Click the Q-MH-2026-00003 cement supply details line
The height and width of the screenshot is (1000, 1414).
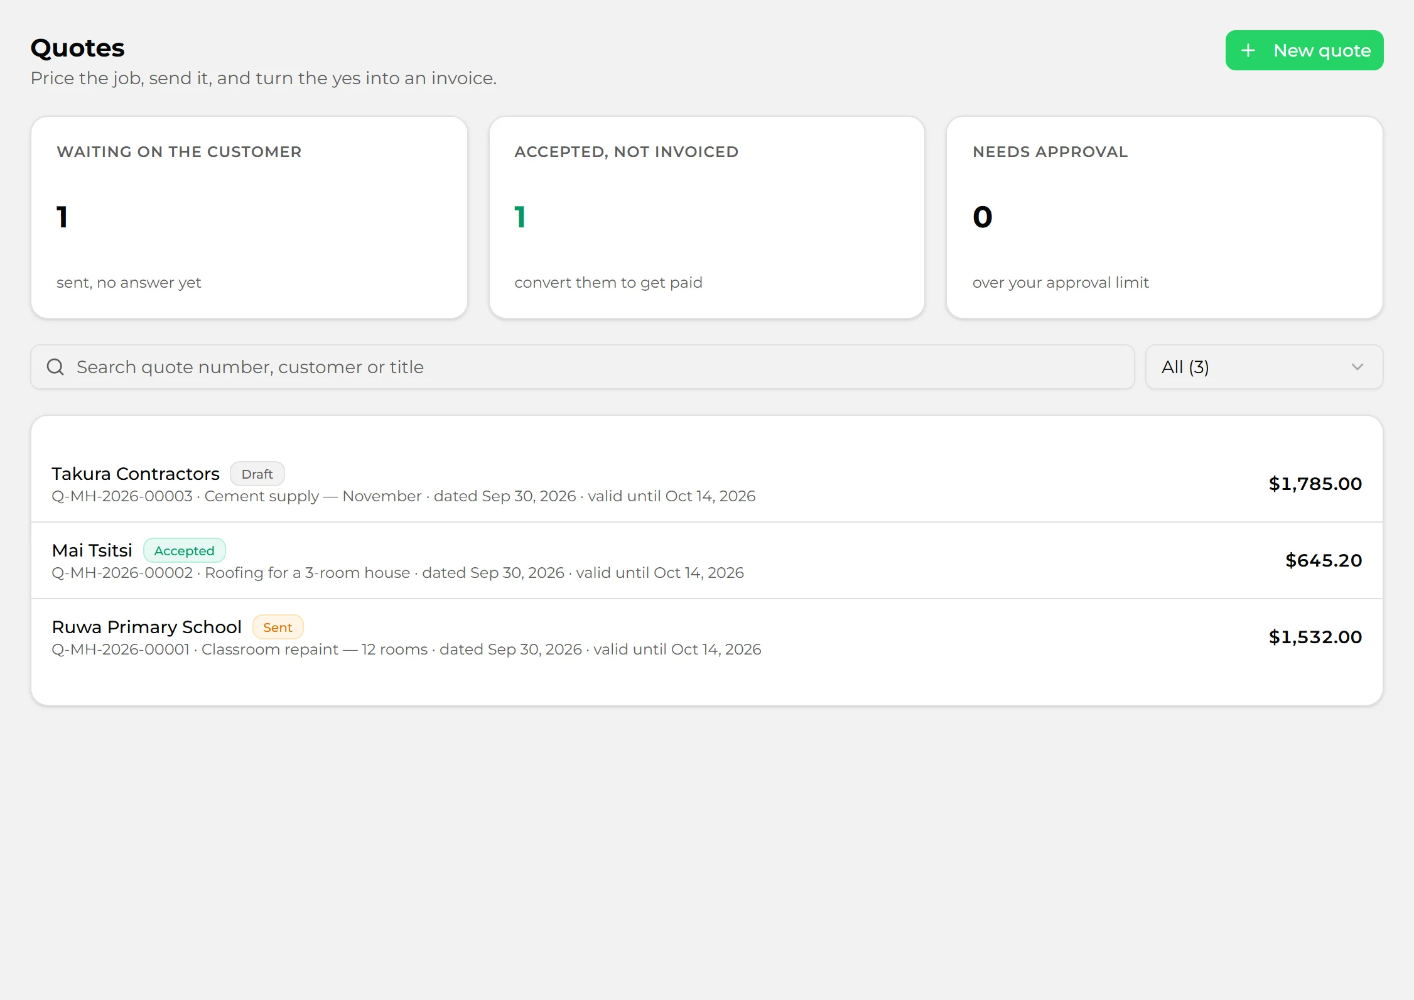click(x=403, y=496)
